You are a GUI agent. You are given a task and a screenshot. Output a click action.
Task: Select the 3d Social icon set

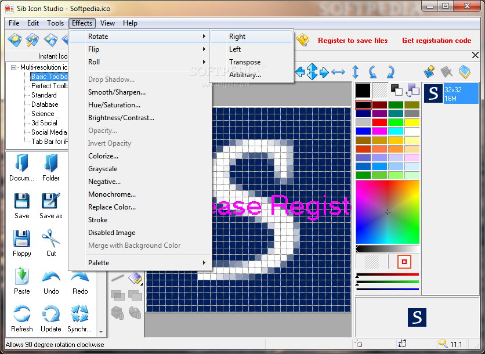click(44, 123)
